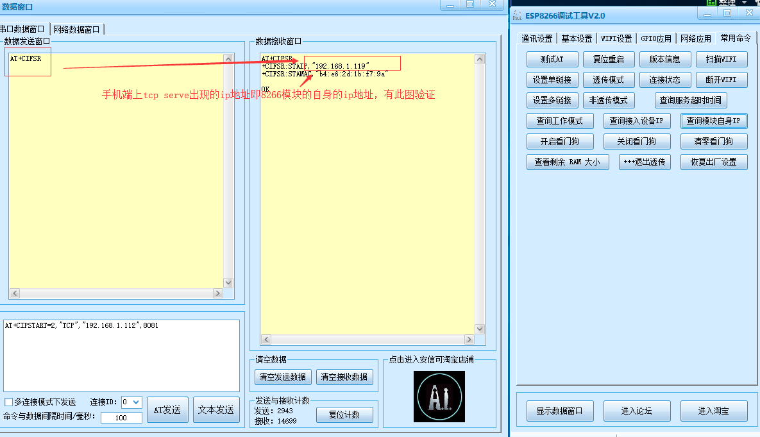Toggle 多连接模式下发送 checkbox
760x437 pixels.
coord(9,402)
